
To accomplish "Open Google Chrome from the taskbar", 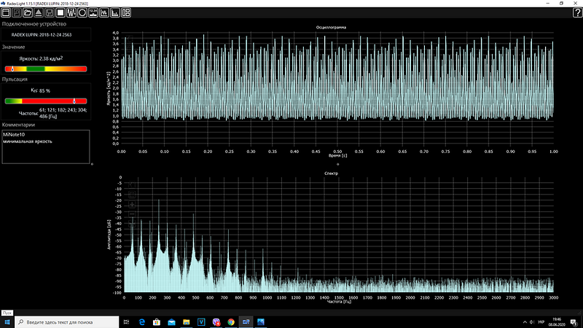I will [x=230, y=321].
